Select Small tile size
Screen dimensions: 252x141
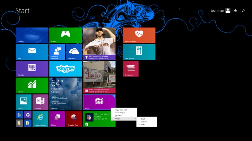[147, 119]
